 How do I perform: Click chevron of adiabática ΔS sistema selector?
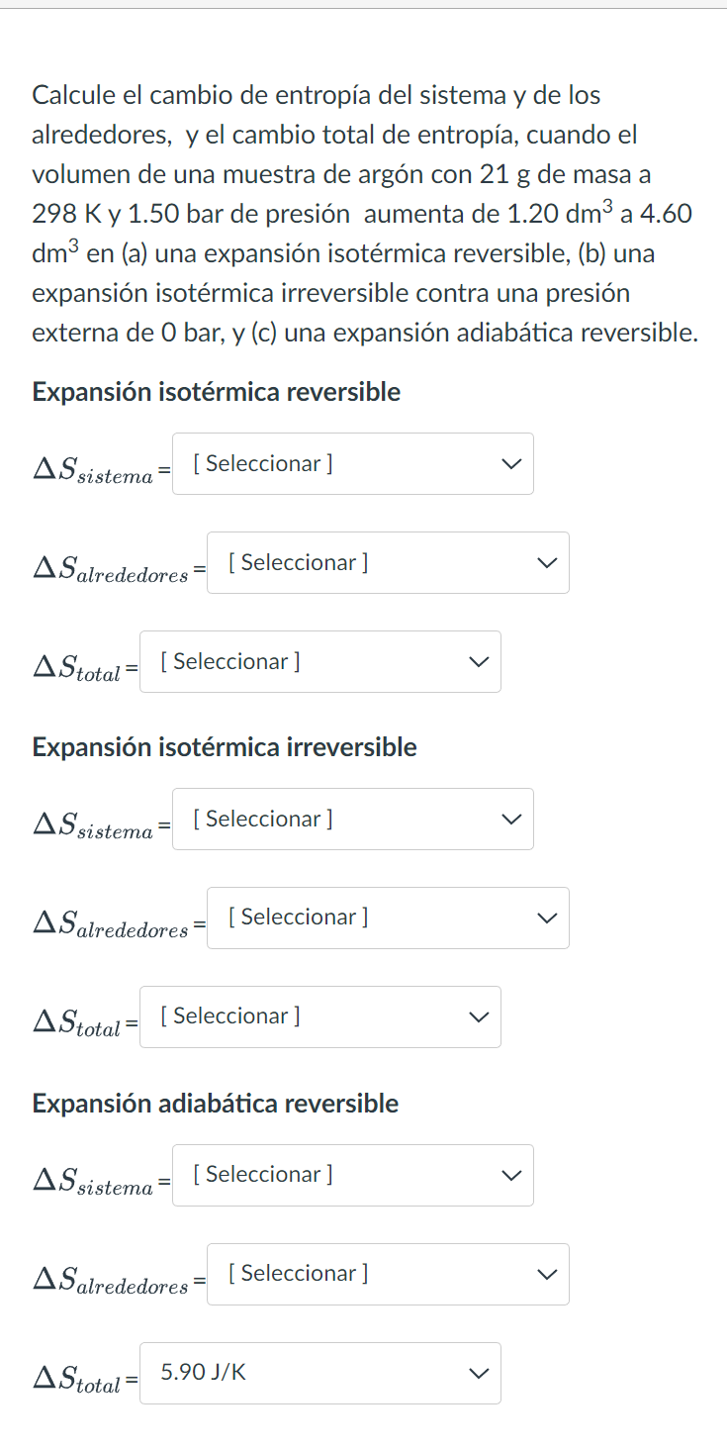click(510, 1175)
